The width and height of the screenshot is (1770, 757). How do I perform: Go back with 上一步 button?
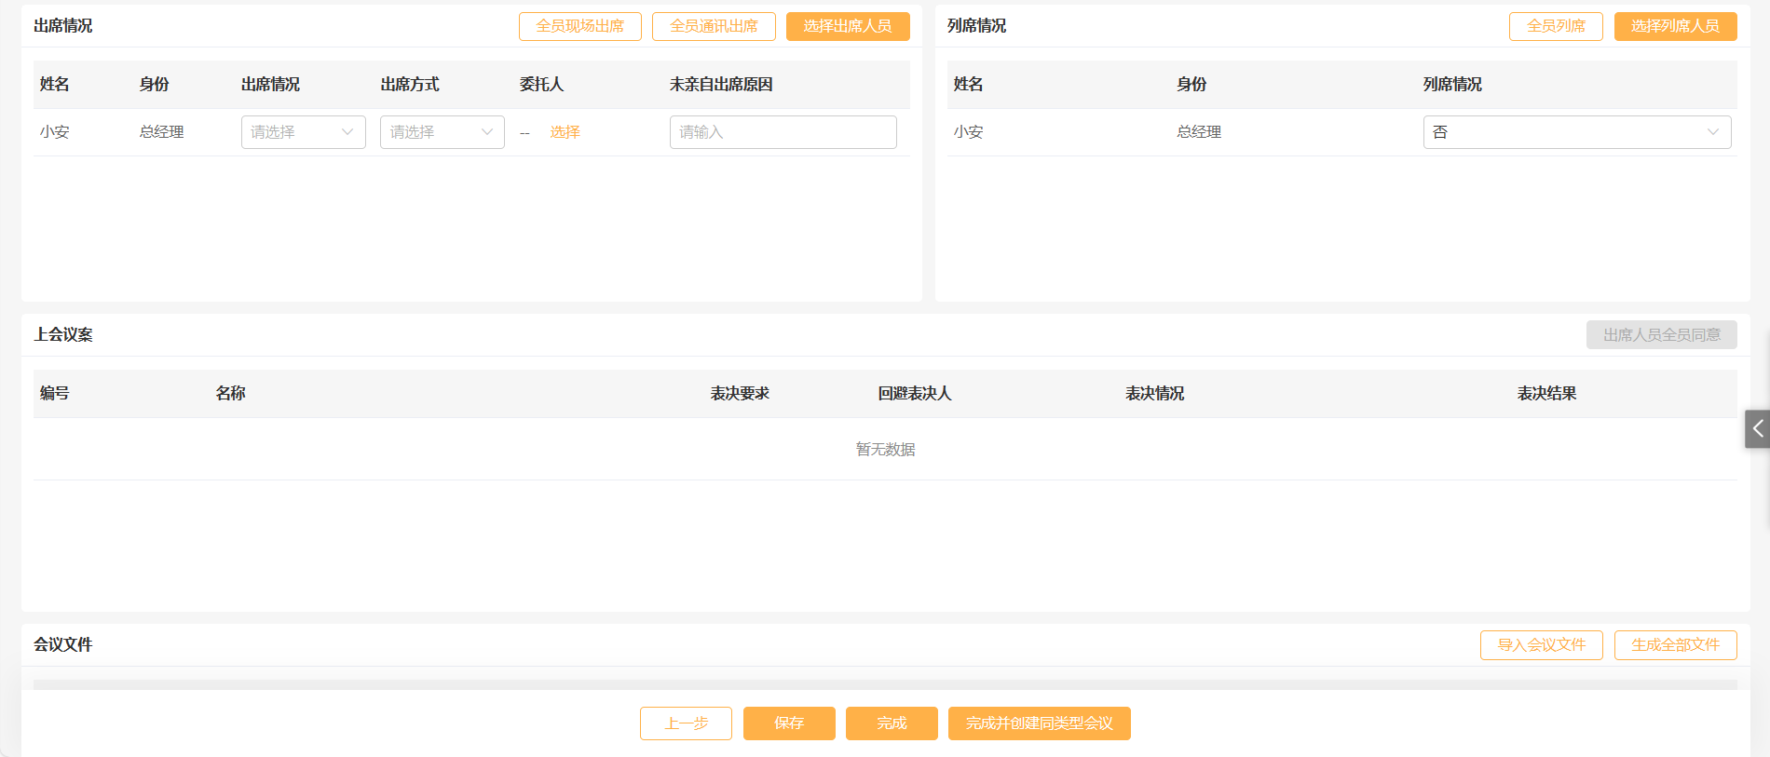pyautogui.click(x=686, y=723)
